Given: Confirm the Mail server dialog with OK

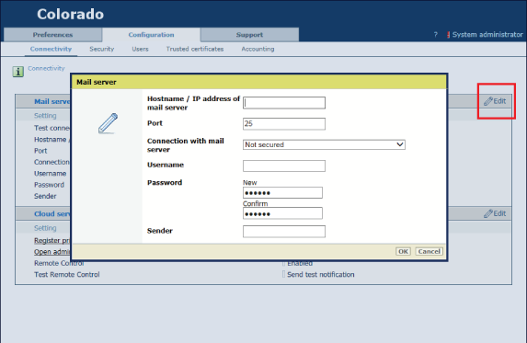Looking at the screenshot, I should point(403,251).
